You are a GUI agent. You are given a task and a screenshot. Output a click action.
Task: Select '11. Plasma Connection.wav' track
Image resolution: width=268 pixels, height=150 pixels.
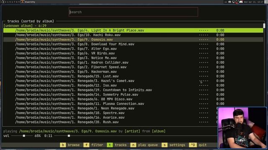click(133, 104)
